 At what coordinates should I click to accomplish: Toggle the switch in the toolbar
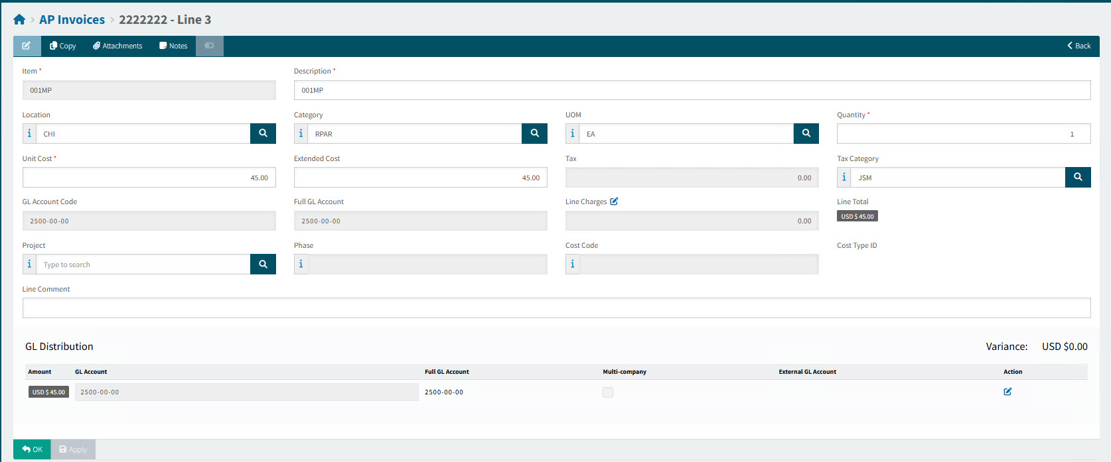point(209,46)
